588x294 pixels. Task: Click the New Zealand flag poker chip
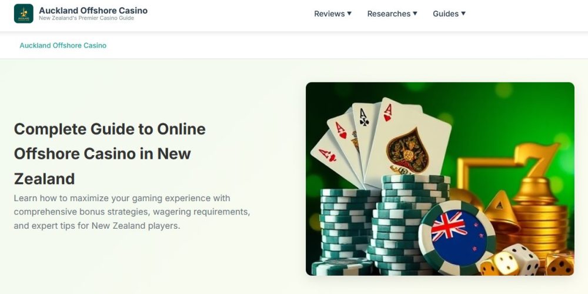(457, 238)
